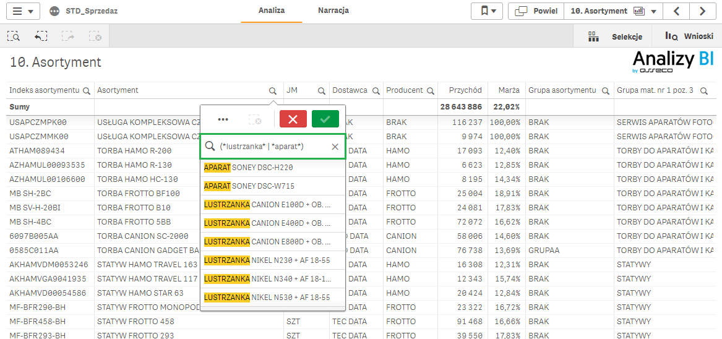Search in Producent column
The height and width of the screenshot is (339, 722).
(431, 91)
